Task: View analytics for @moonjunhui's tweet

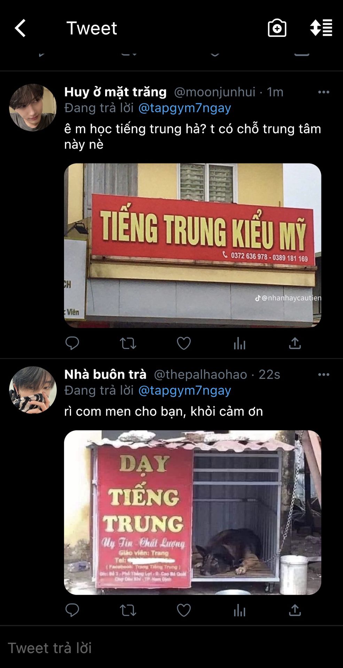Action: [240, 343]
